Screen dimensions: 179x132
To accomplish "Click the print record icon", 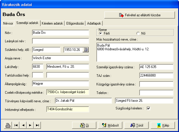I will click(x=8, y=125).
